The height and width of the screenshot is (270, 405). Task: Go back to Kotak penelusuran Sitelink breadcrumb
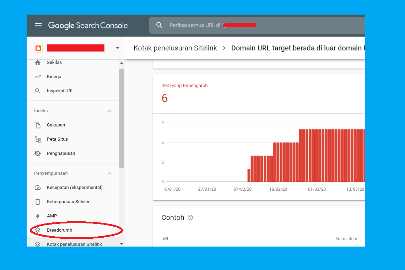click(175, 48)
